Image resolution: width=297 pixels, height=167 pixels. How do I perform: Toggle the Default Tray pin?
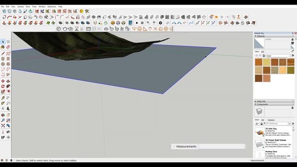click(293, 33)
